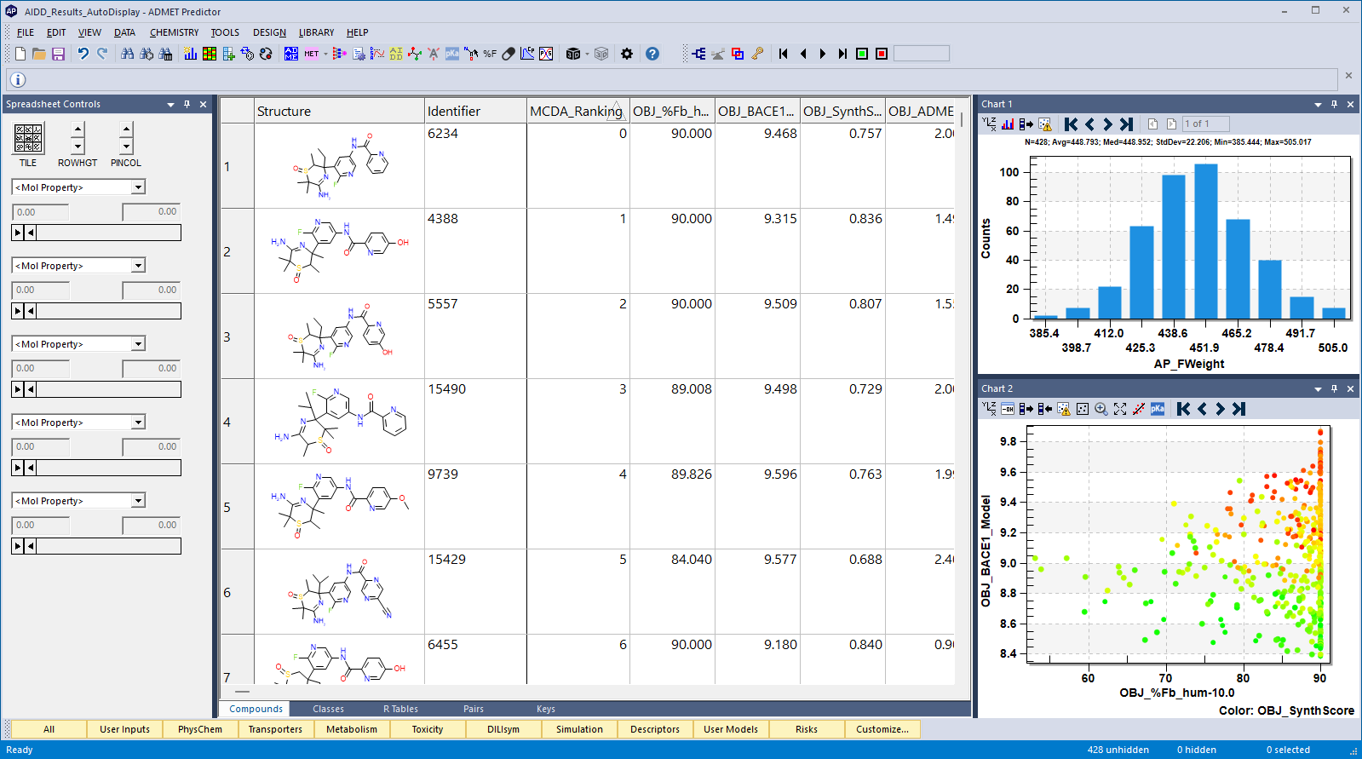Screen dimensions: 1362x759
Task: Toggle pin on Spreadsheet Controls panel
Action: click(x=187, y=104)
